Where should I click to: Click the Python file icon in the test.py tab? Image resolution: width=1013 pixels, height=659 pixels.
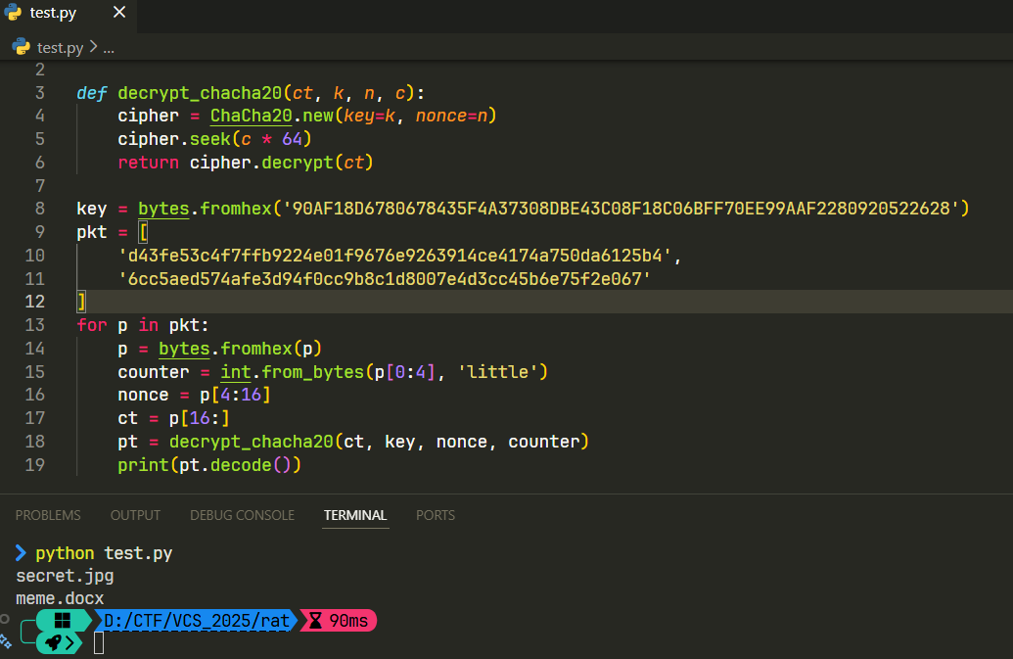16,14
